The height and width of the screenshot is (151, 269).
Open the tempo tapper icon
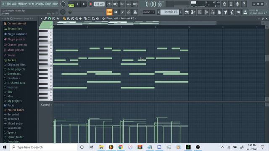[232, 12]
